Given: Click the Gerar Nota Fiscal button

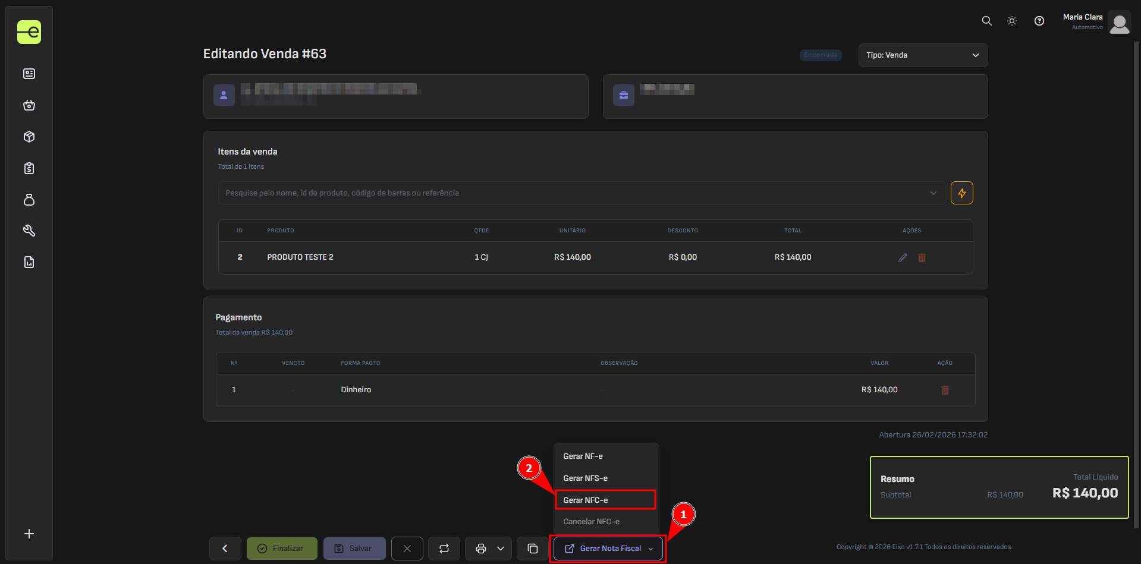Looking at the screenshot, I should pyautogui.click(x=608, y=549).
